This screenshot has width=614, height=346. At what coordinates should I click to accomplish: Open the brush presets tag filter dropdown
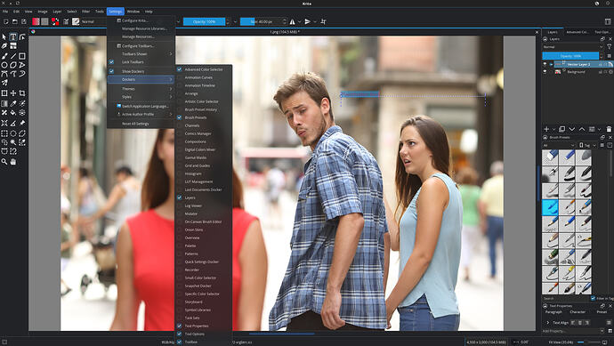[x=559, y=145]
